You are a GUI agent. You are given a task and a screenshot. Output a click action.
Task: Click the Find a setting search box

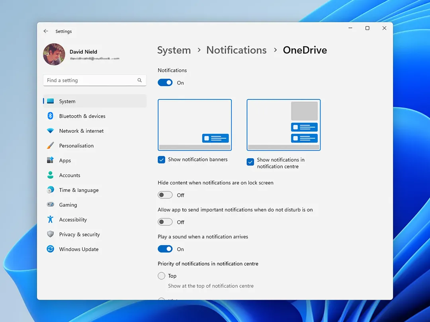(95, 80)
